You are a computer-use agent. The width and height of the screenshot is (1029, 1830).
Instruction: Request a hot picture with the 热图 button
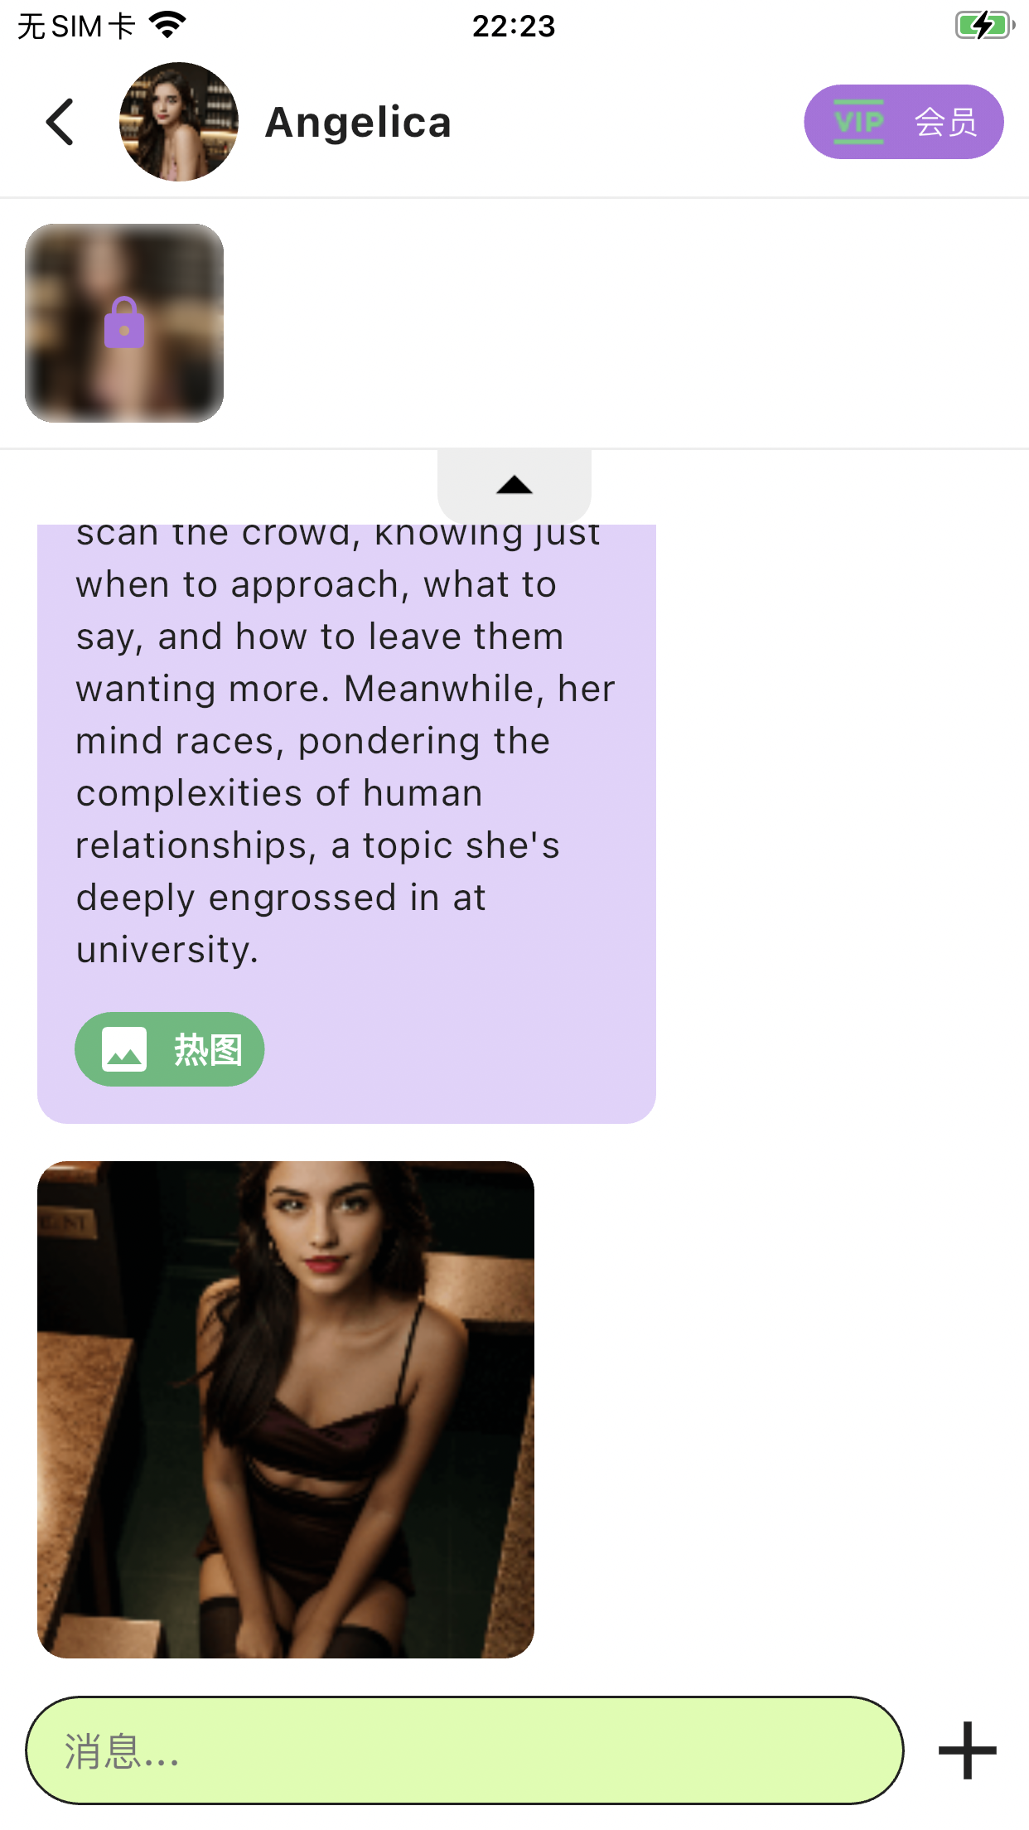pyautogui.click(x=170, y=1049)
